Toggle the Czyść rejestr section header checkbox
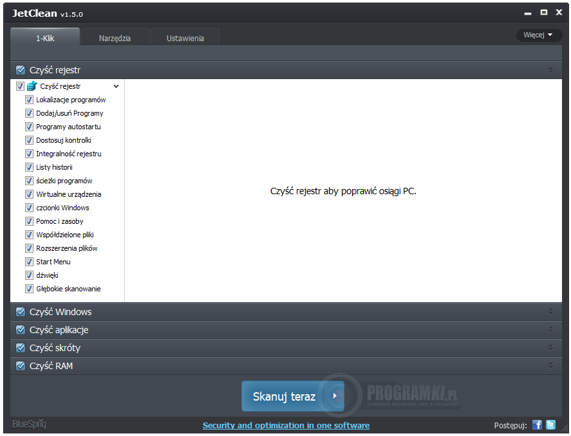Image resolution: width=571 pixels, height=436 pixels. tap(21, 70)
